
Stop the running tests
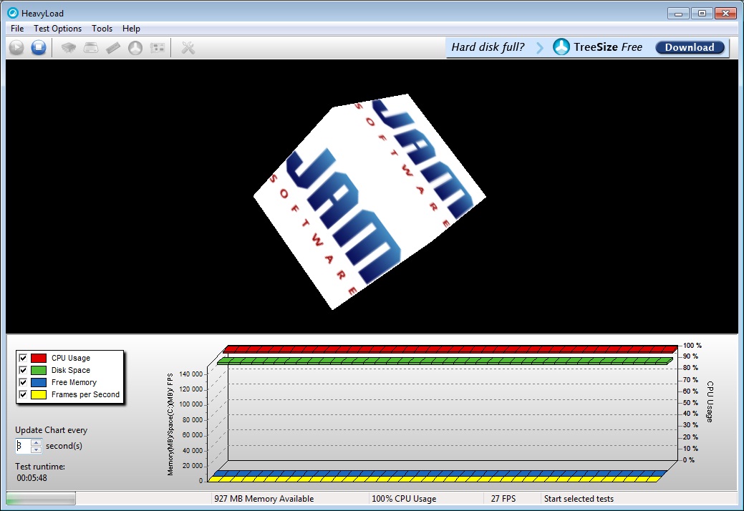(x=39, y=47)
